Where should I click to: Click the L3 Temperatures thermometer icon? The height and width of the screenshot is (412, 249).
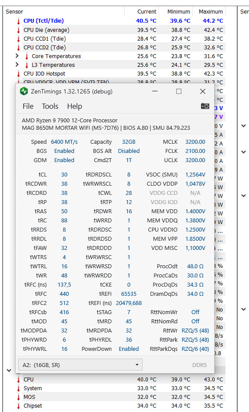[27, 65]
